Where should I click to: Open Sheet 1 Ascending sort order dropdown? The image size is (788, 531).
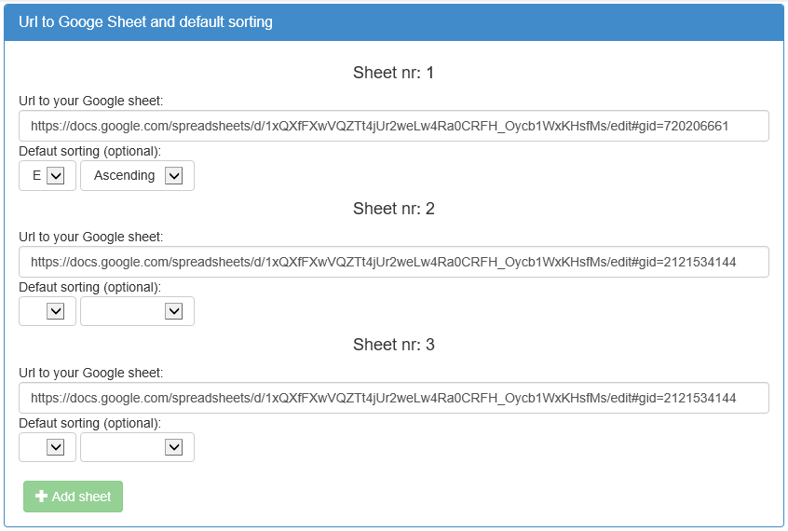click(137, 175)
